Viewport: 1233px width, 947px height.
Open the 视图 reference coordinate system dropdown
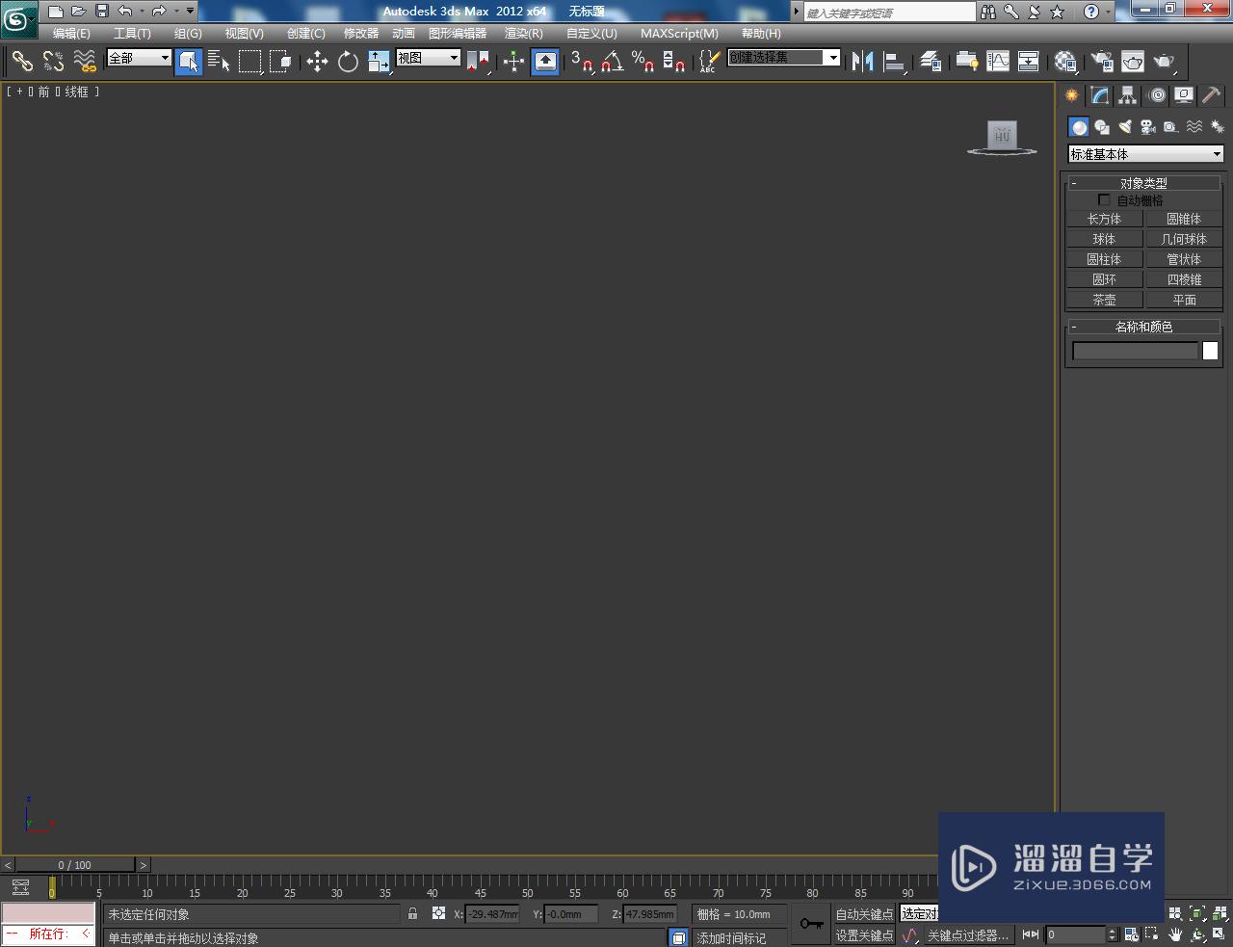click(x=428, y=57)
